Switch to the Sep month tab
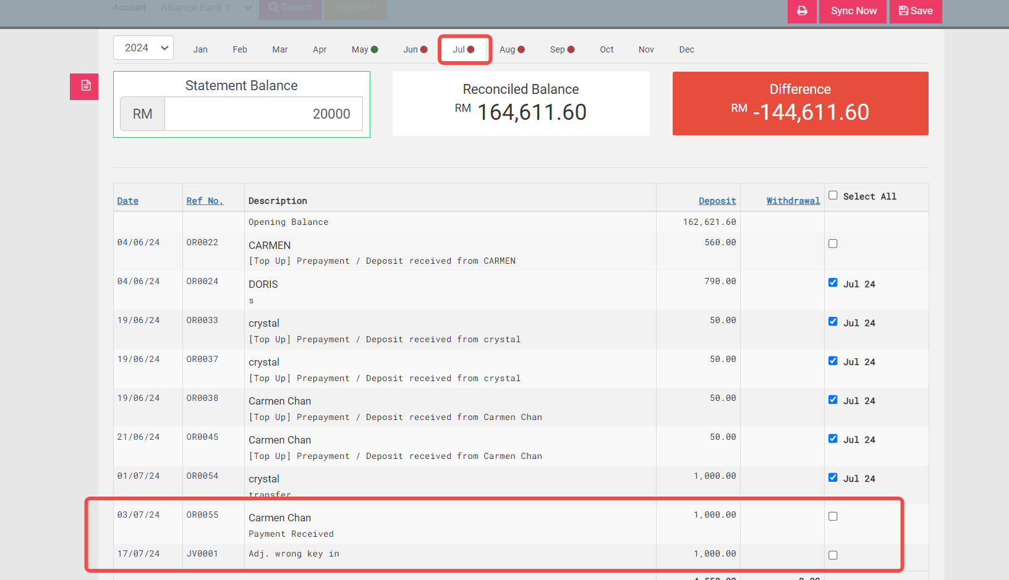The width and height of the screenshot is (1009, 580). 562,49
